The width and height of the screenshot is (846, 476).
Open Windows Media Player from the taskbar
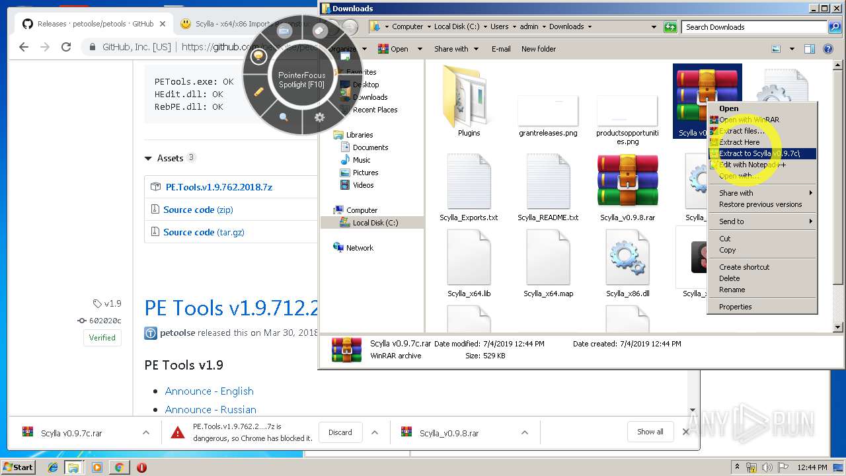click(x=97, y=467)
